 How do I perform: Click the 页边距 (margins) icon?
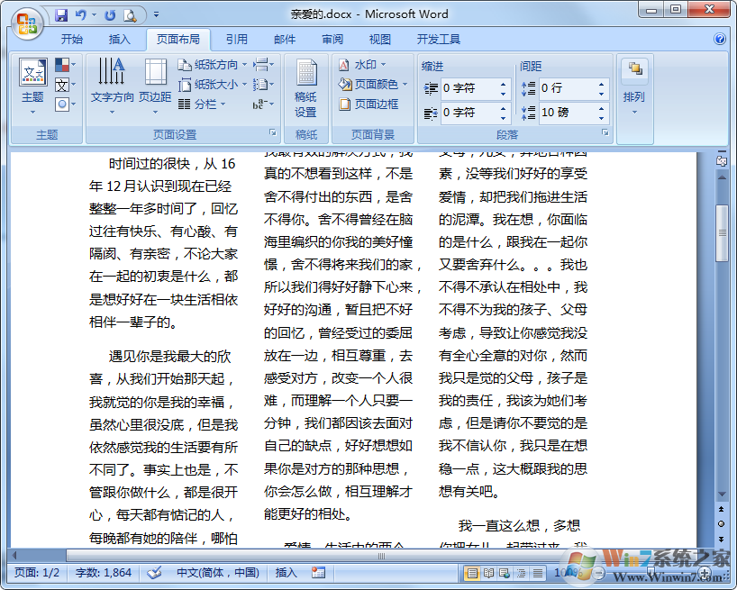tap(155, 81)
